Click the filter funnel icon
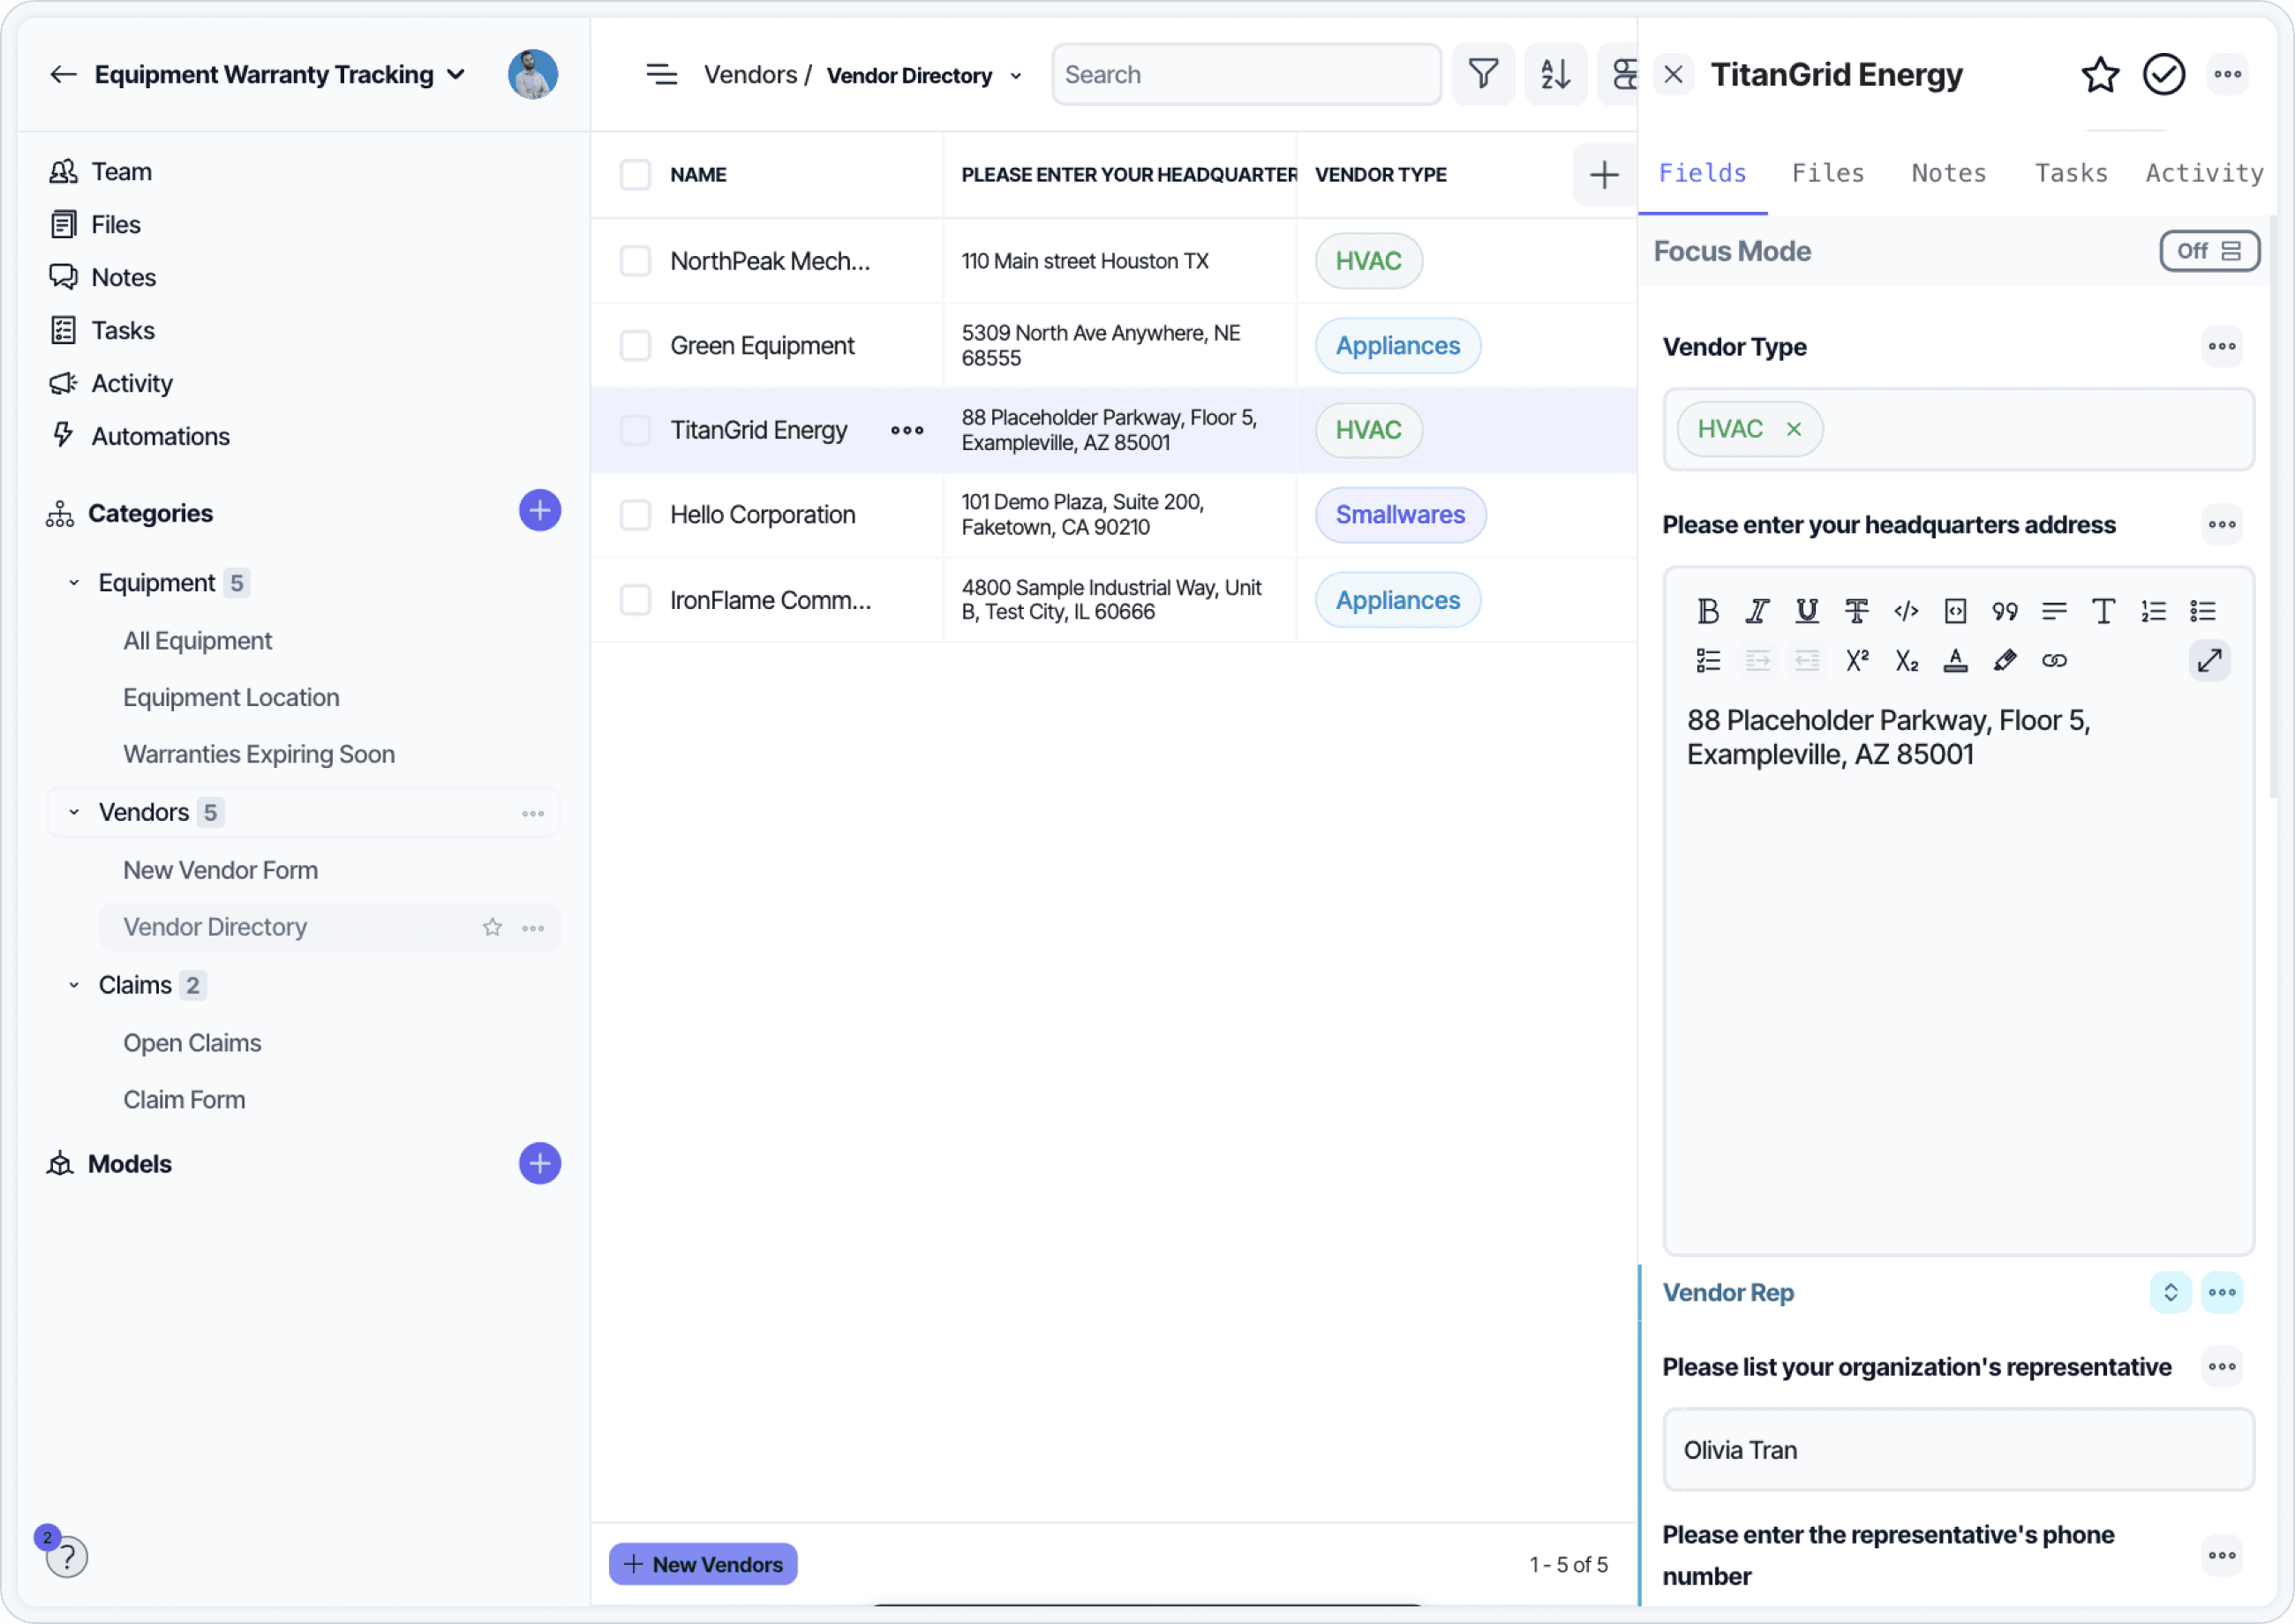Image resolution: width=2295 pixels, height=1624 pixels. (x=1482, y=74)
